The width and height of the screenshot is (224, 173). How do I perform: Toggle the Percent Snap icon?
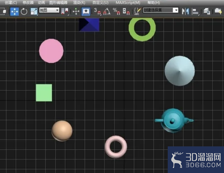[x=116, y=11]
